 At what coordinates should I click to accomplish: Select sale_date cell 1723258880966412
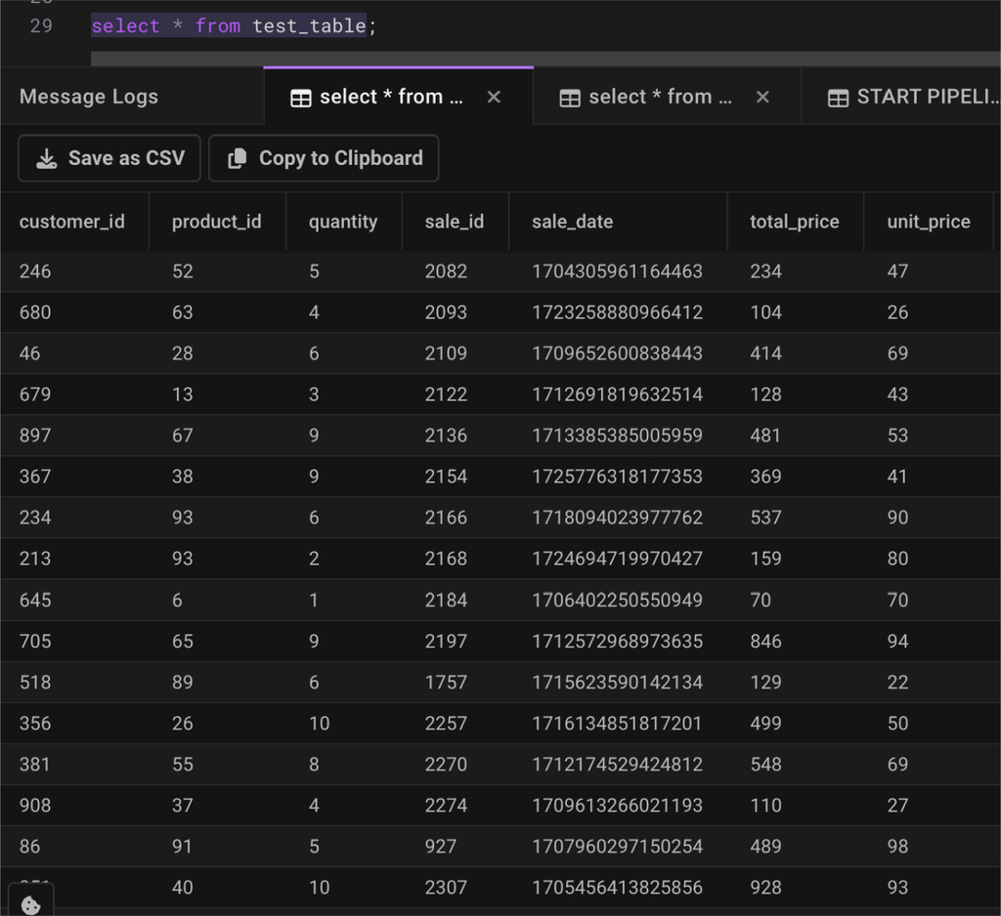pyautogui.click(x=618, y=312)
